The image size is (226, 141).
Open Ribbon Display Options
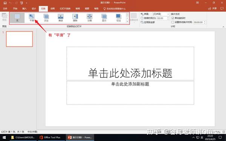[x=198, y=3]
